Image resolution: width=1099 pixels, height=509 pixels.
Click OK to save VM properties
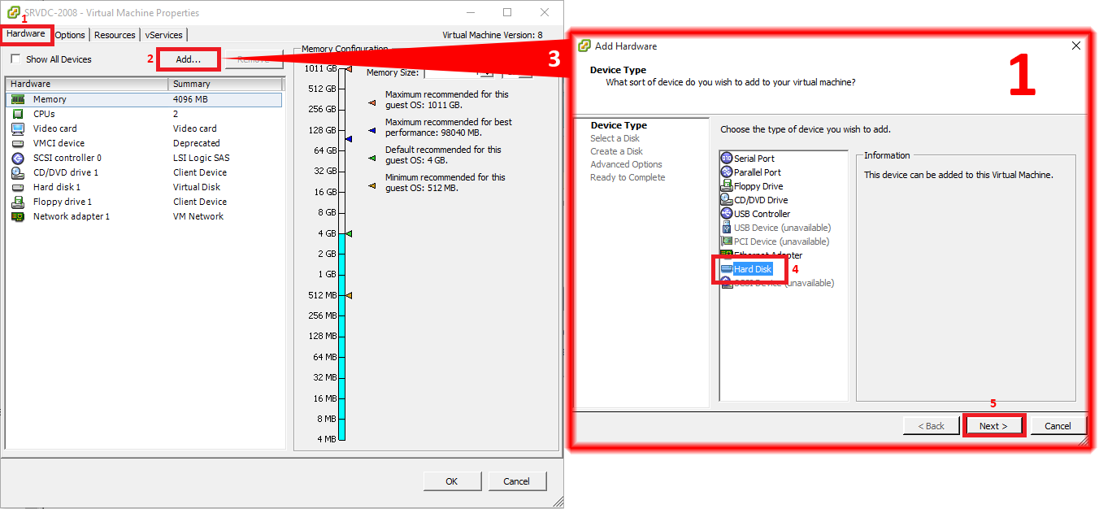pyautogui.click(x=451, y=481)
